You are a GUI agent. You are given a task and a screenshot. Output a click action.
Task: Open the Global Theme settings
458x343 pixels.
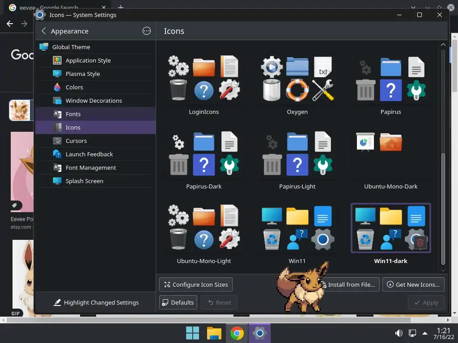click(x=95, y=47)
